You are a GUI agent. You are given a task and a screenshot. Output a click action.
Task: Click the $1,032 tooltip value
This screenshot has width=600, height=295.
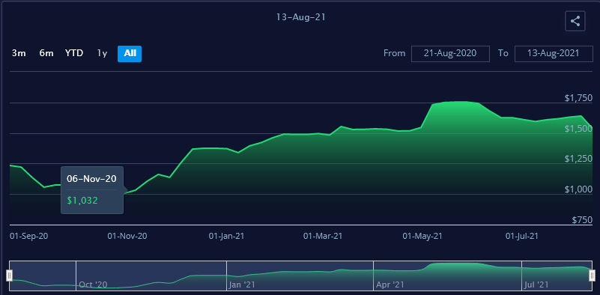tap(82, 200)
